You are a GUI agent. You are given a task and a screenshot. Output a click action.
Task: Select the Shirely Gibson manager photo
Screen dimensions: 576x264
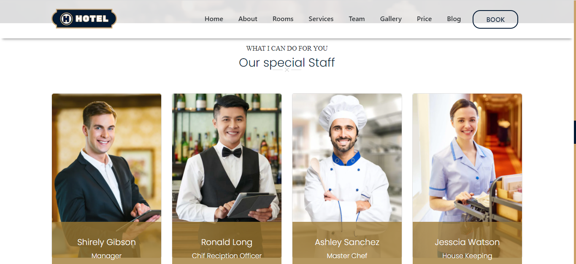pyautogui.click(x=106, y=158)
